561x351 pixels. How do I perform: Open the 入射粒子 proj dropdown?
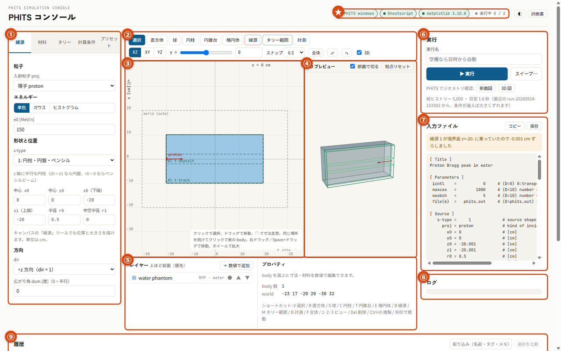64,86
